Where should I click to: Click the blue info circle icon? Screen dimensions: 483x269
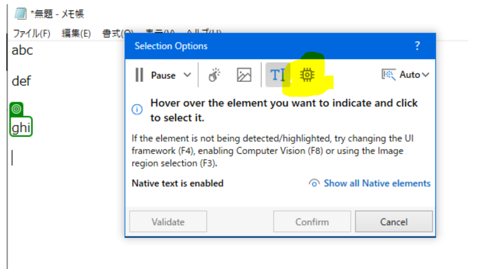[137, 109]
